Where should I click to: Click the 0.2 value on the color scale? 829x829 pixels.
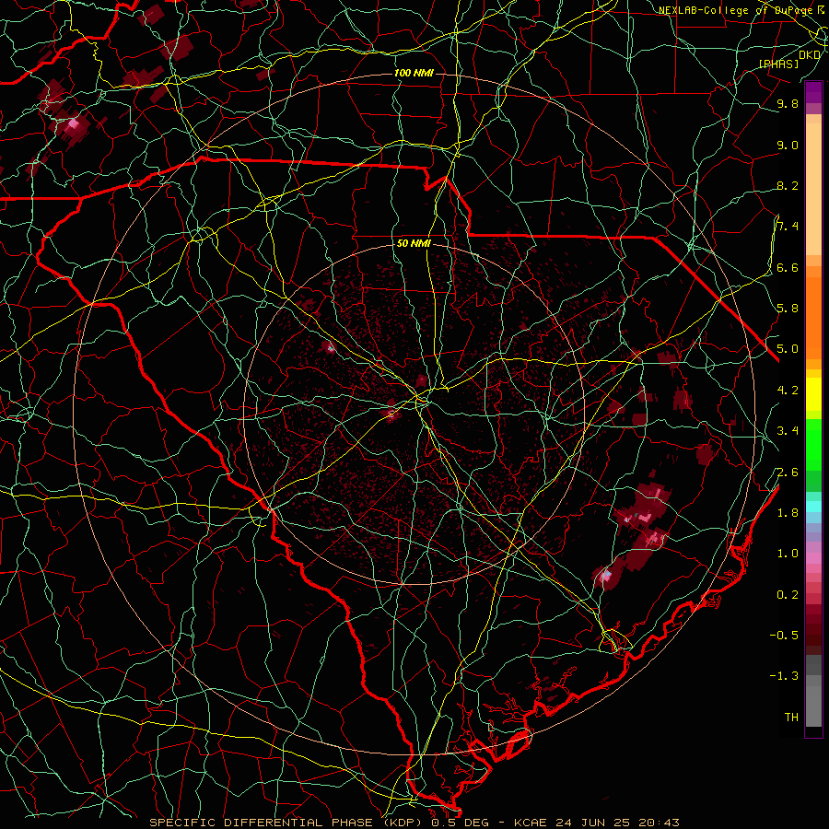click(x=788, y=595)
